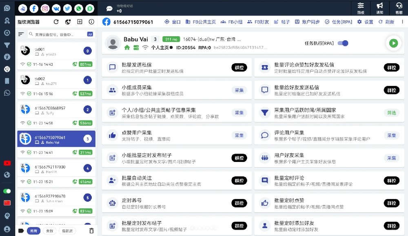Click 采集 button for 点赞用户采集
408x236 pixels.
pyautogui.click(x=239, y=135)
